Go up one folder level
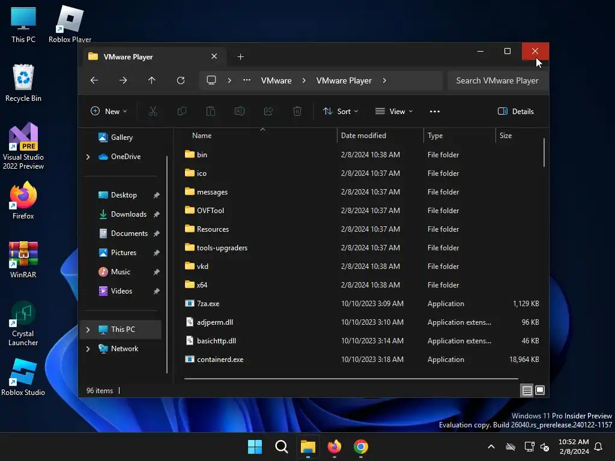This screenshot has height=461, width=615. click(x=152, y=80)
